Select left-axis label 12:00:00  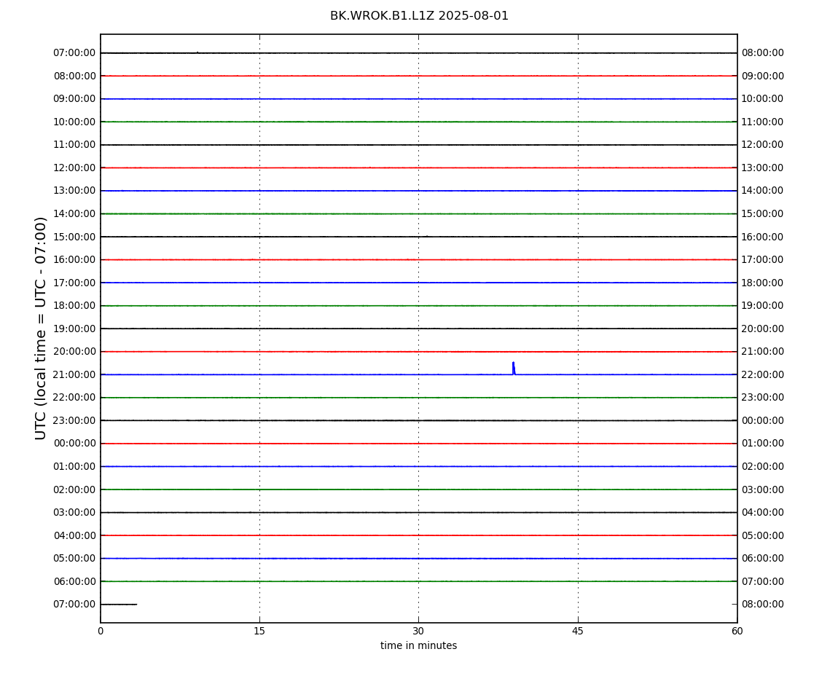coord(75,168)
